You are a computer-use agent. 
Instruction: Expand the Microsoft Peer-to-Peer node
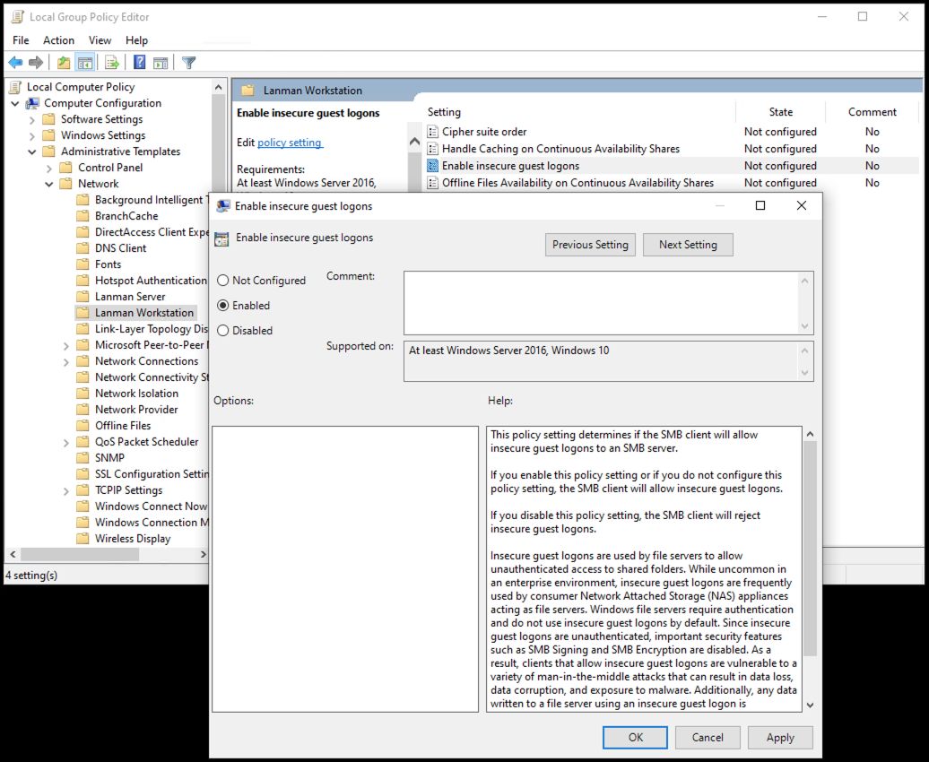(x=65, y=345)
